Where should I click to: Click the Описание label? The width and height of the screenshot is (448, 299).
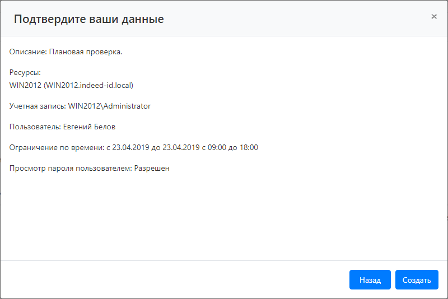[x=27, y=52]
